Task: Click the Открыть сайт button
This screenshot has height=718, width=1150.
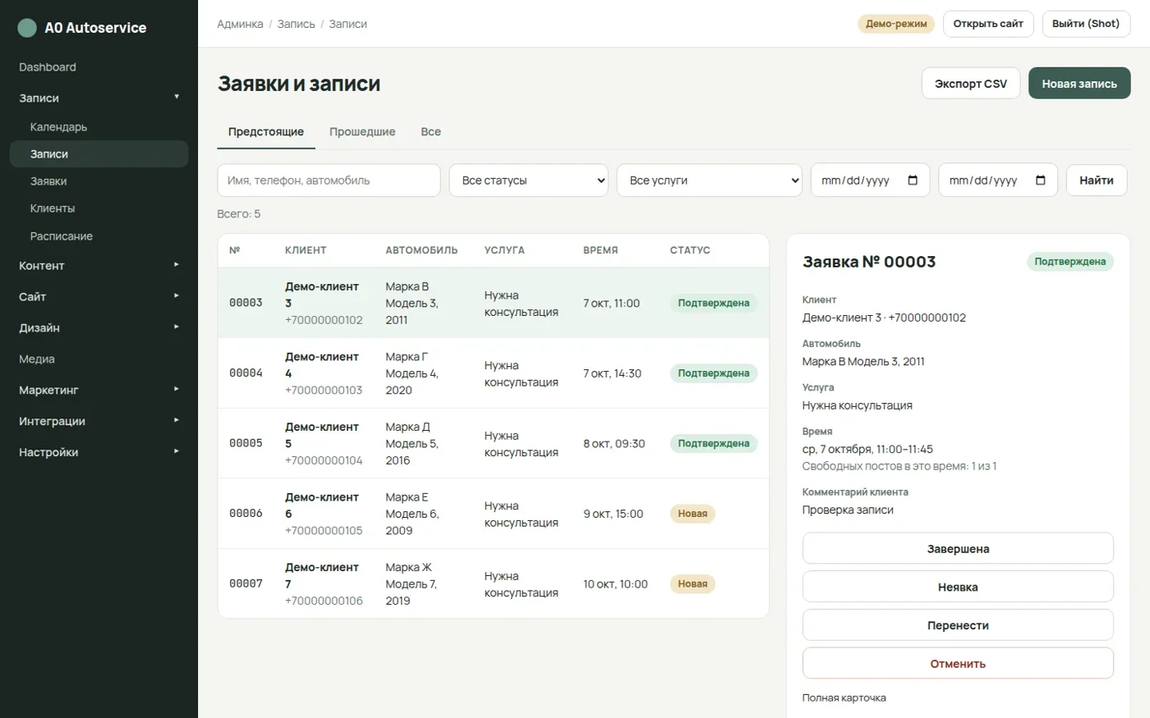Action: (x=988, y=24)
